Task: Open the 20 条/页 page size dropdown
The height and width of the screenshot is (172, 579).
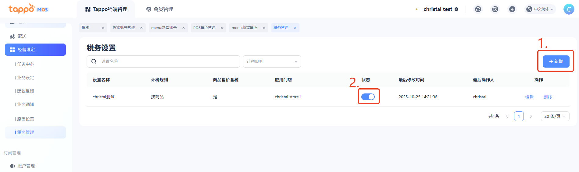Action: pos(555,116)
